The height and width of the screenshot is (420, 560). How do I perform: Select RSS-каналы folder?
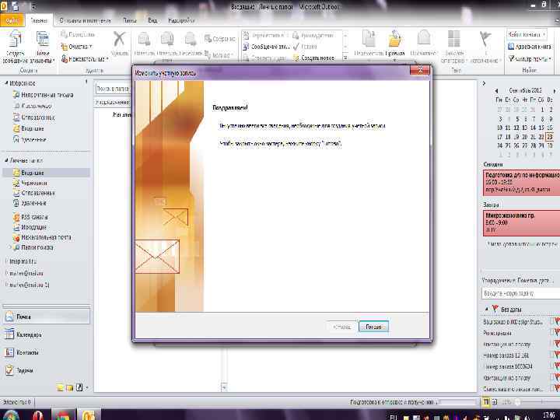pyautogui.click(x=30, y=217)
